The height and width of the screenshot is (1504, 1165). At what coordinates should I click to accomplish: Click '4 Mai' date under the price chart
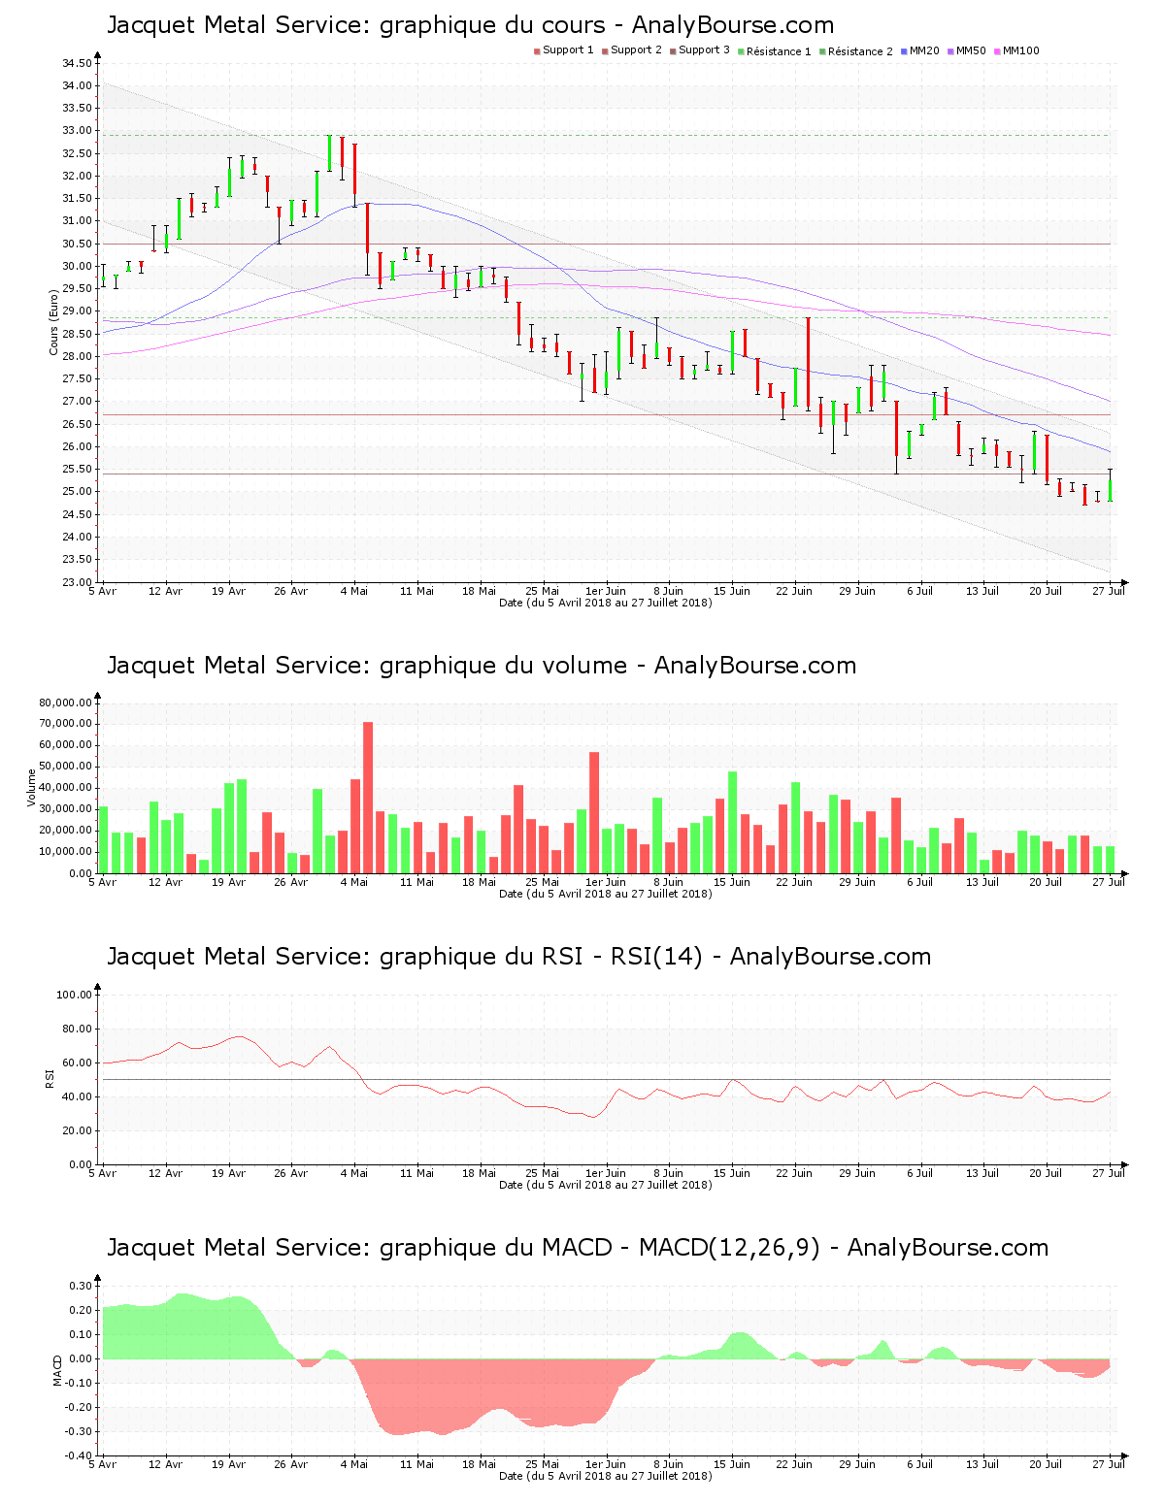click(x=354, y=591)
